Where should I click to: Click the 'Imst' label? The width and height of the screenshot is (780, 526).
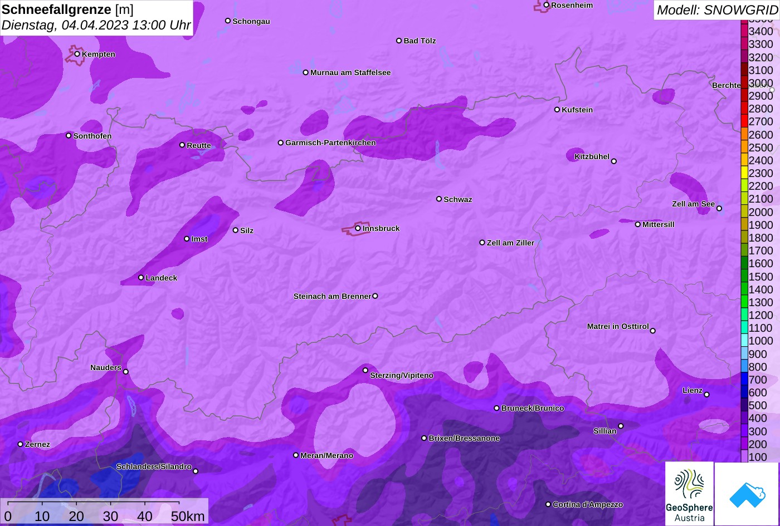pos(199,239)
